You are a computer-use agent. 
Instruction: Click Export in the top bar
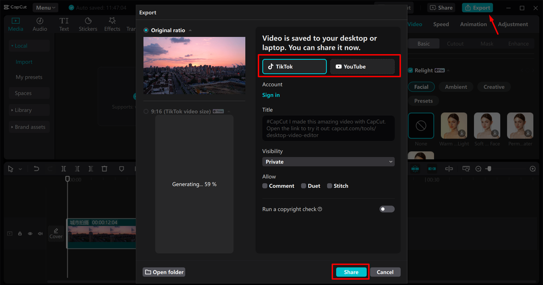coord(477,8)
